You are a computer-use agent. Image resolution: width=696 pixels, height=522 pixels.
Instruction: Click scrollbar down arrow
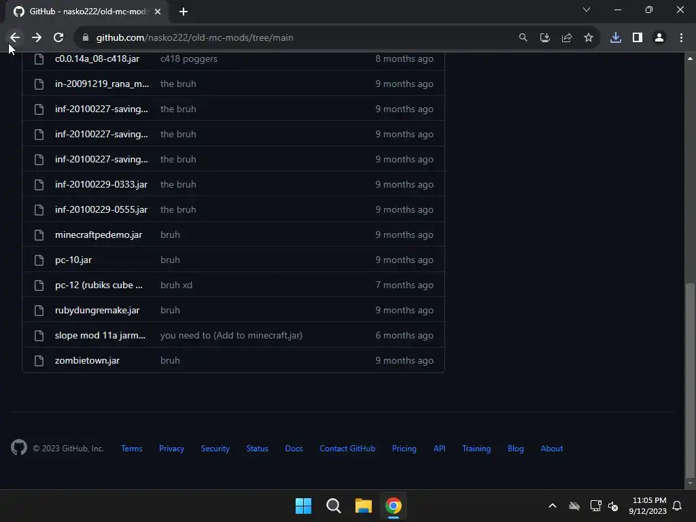point(690,483)
